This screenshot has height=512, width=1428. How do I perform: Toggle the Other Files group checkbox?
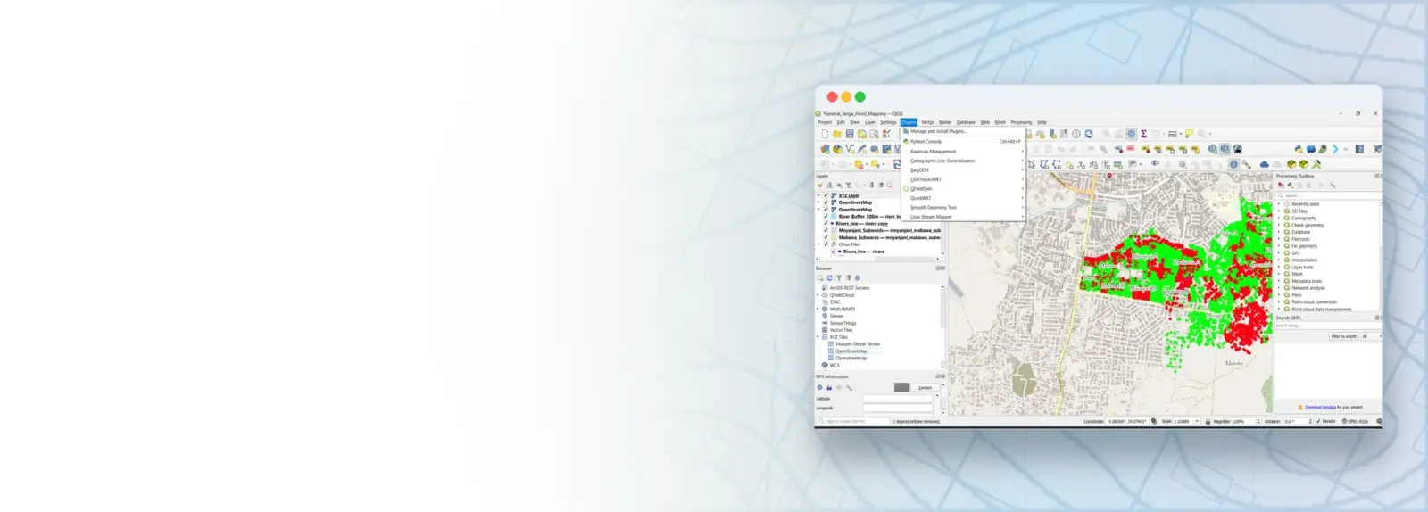(826, 244)
